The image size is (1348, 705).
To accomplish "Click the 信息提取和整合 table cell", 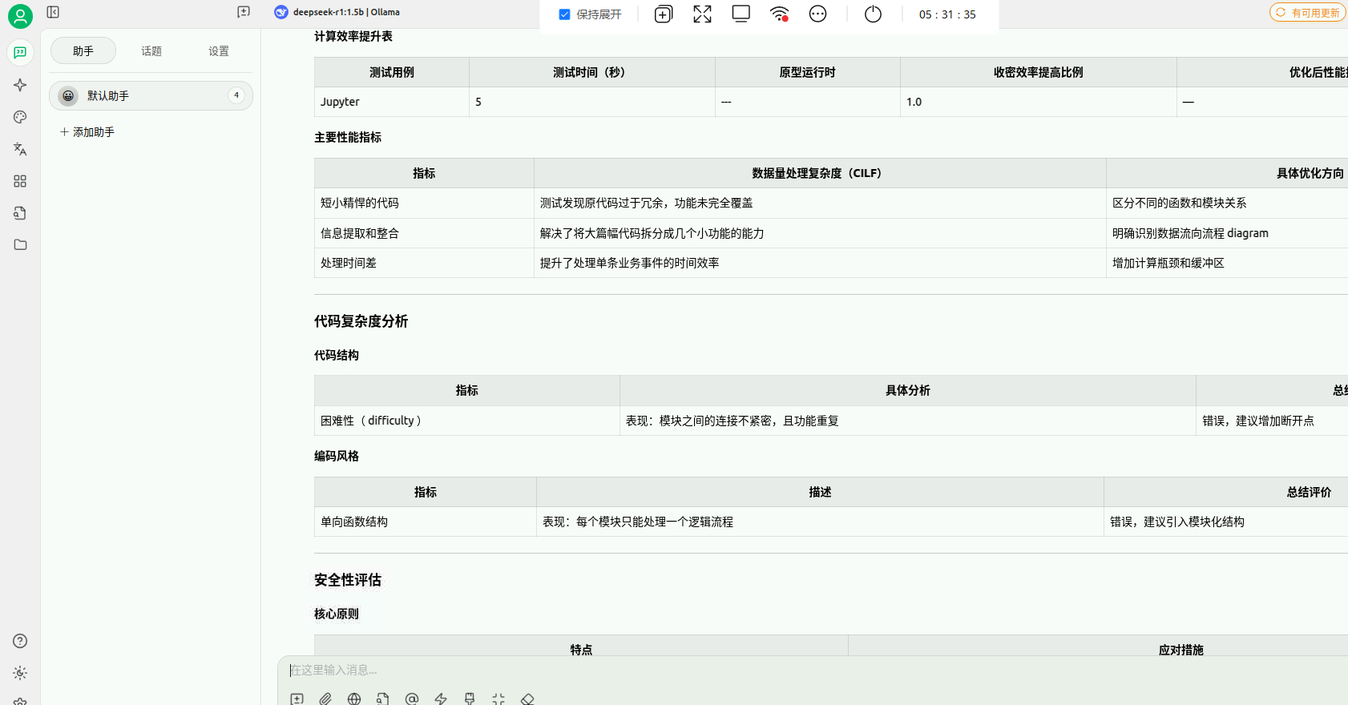I will click(424, 233).
